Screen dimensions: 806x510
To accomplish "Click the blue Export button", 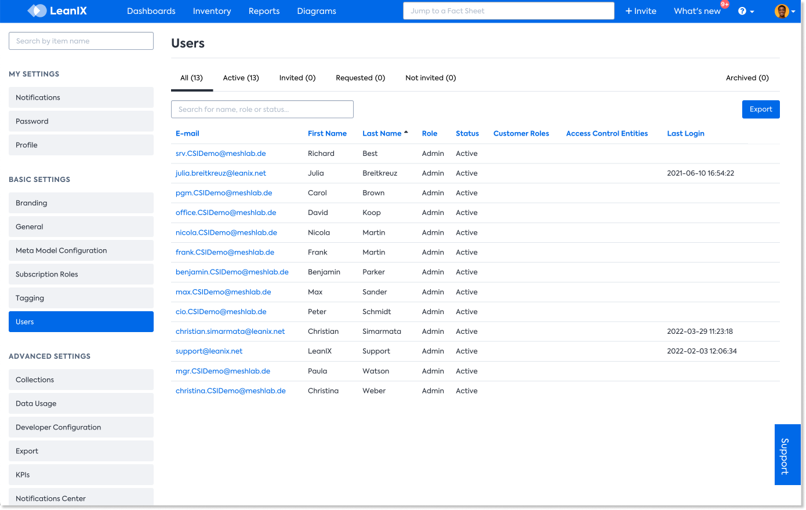I will [761, 110].
